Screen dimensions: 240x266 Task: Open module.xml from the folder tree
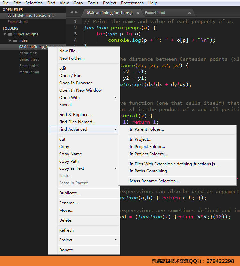[29, 72]
